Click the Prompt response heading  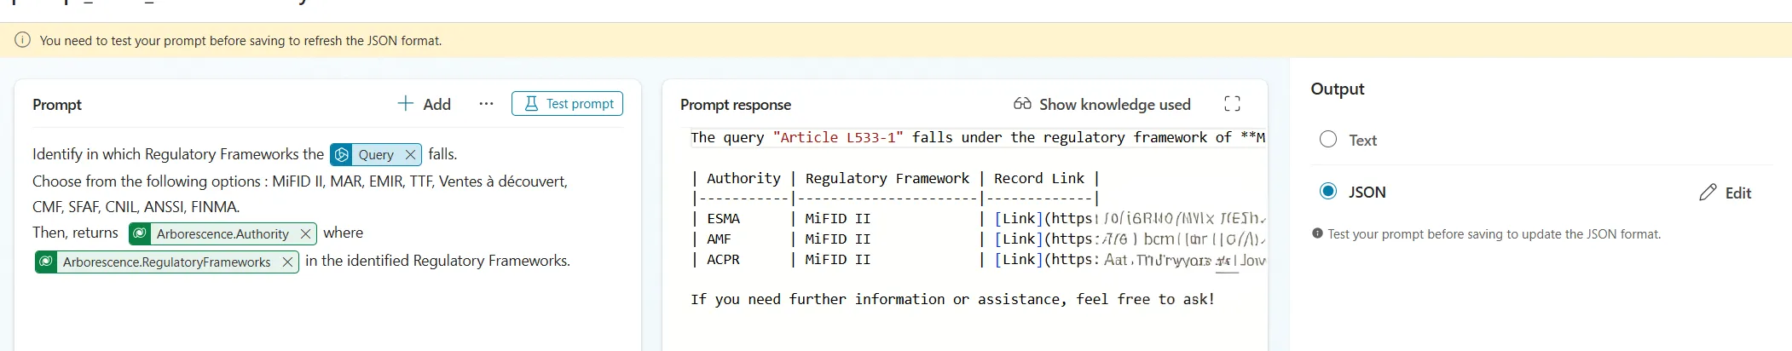pos(736,105)
